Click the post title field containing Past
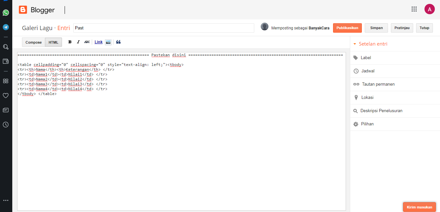Viewport: 440px width, 212px height. tap(164, 28)
